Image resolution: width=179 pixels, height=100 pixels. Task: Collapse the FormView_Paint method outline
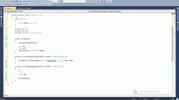pyautogui.click(x=7, y=57)
